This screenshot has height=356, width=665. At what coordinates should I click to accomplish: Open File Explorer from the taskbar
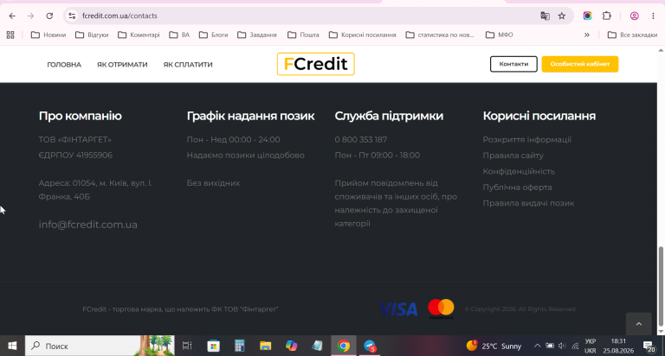pos(266,346)
